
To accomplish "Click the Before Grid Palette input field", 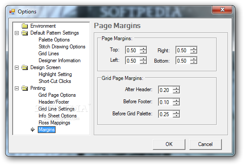I will tap(166, 114).
